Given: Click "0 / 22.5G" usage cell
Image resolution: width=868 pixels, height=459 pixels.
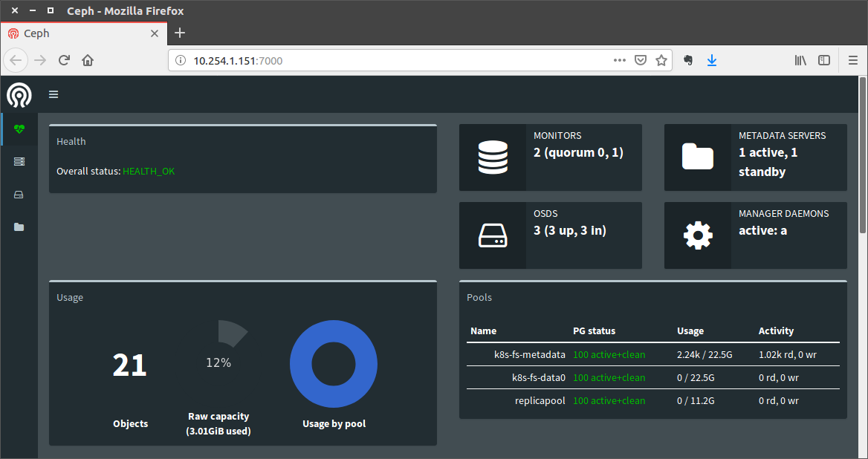Looking at the screenshot, I should point(696,378).
